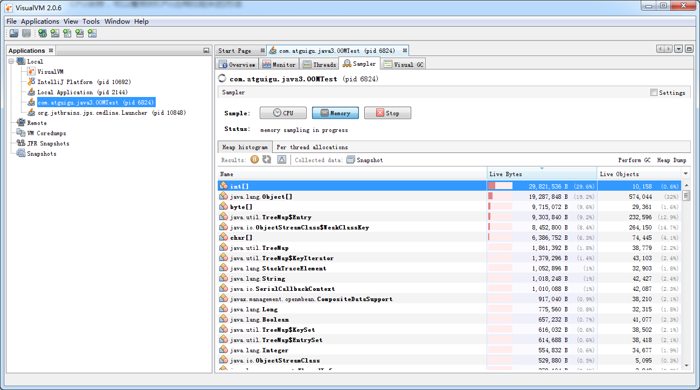Switch to the Overview tab
700x390 pixels.
pos(237,64)
